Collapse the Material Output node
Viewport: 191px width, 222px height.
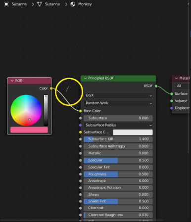[177, 78]
